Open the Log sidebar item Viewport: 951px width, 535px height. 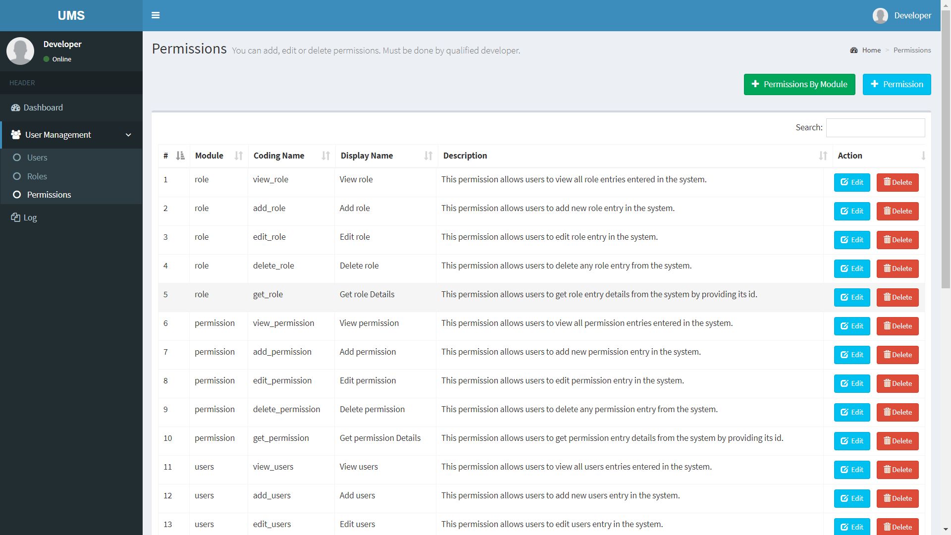[30, 217]
